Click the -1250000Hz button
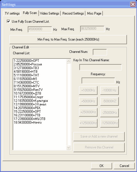This screenshot has height=172, width=137. click(x=110, y=123)
